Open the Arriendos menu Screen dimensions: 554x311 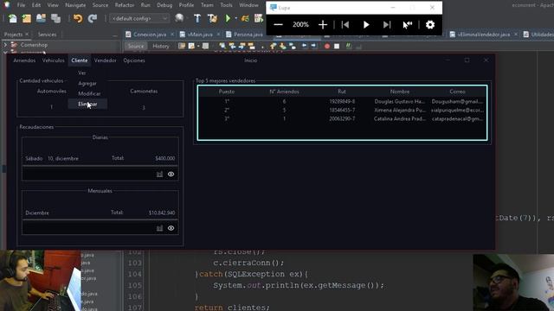pos(24,60)
